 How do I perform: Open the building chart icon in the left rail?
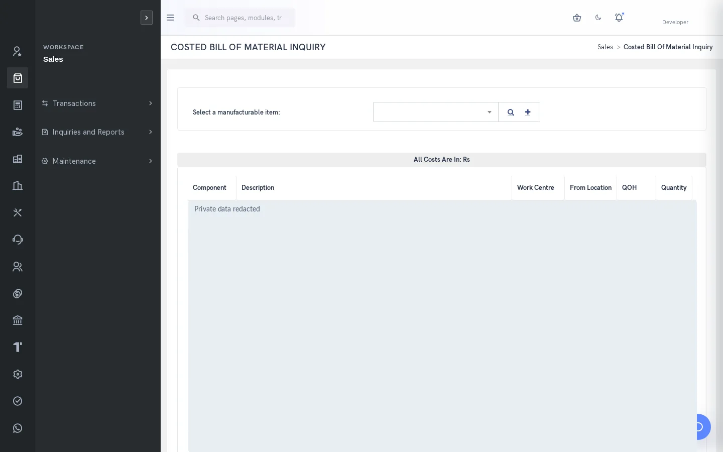(x=18, y=186)
